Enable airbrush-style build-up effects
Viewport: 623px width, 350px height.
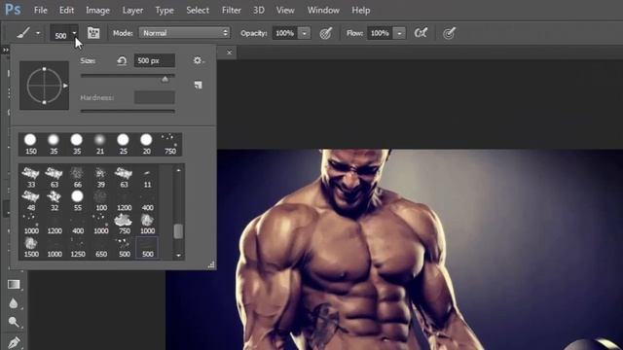[x=421, y=33]
